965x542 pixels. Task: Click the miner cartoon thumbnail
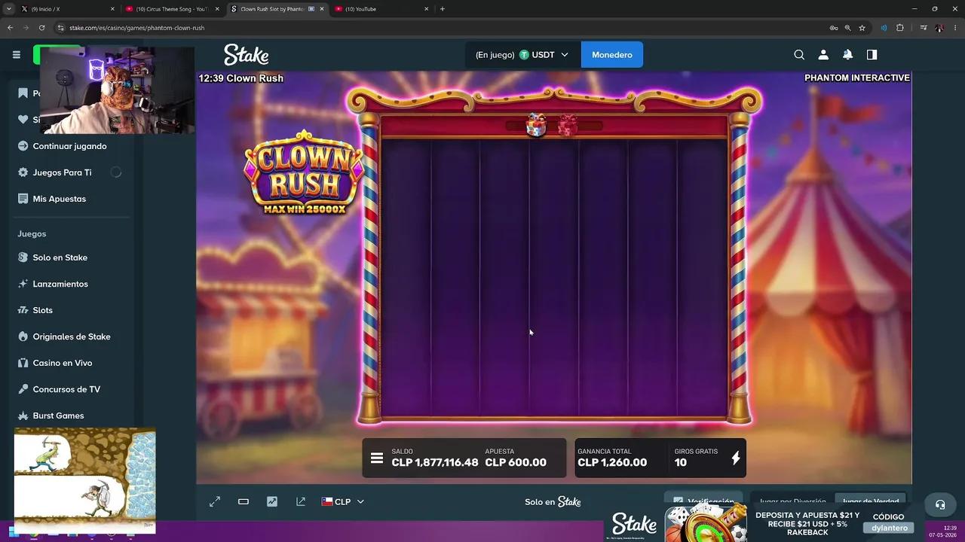coord(84,480)
